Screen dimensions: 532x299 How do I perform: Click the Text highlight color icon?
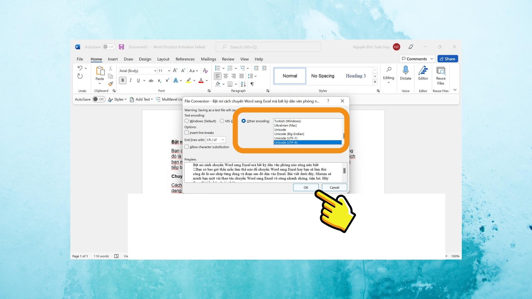click(x=189, y=80)
